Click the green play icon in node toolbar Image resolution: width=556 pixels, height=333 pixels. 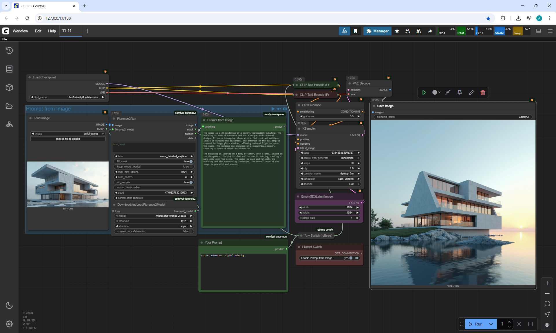(x=424, y=93)
